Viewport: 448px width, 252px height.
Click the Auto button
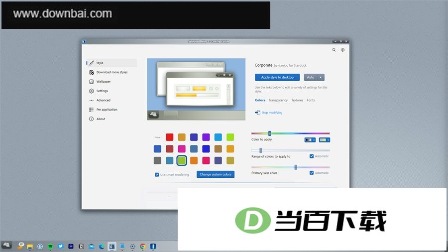pos(311,77)
